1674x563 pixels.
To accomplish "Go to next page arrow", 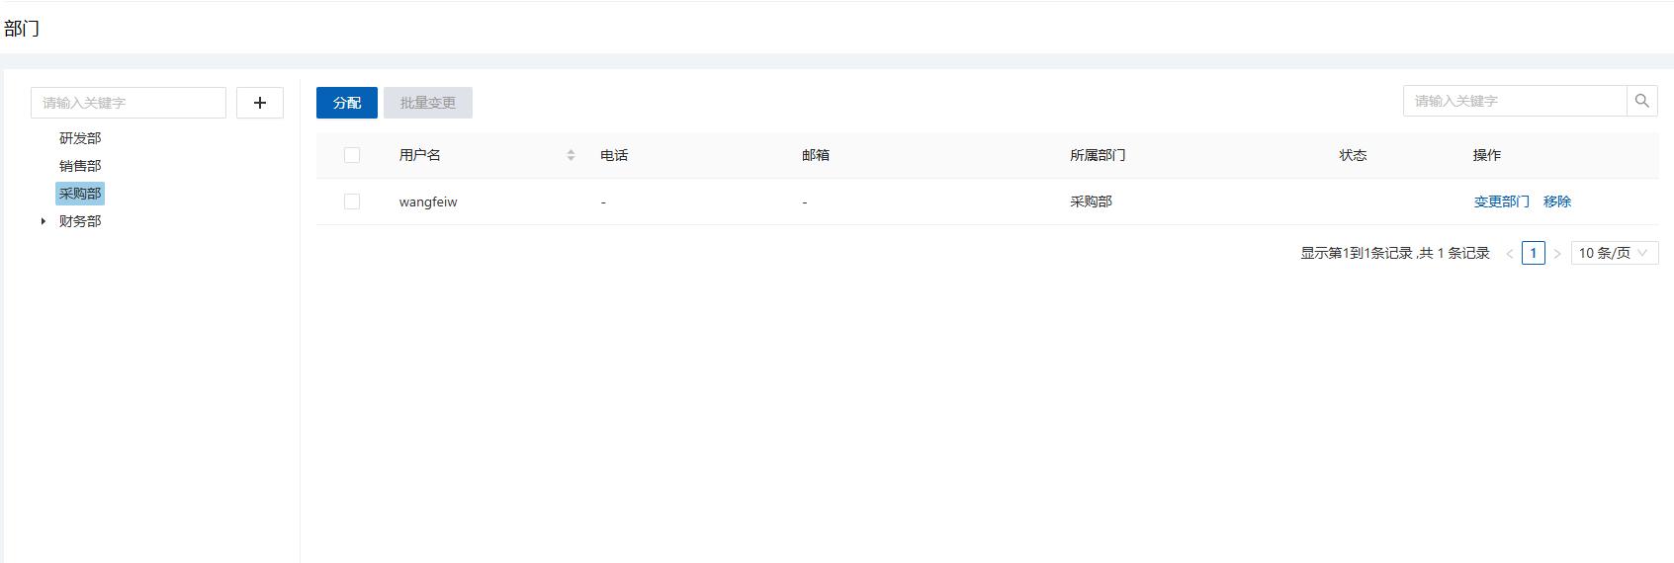I will tap(1556, 254).
